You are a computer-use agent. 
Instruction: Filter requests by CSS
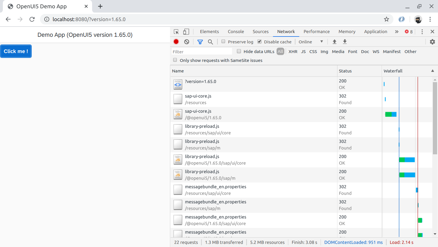[x=313, y=52]
